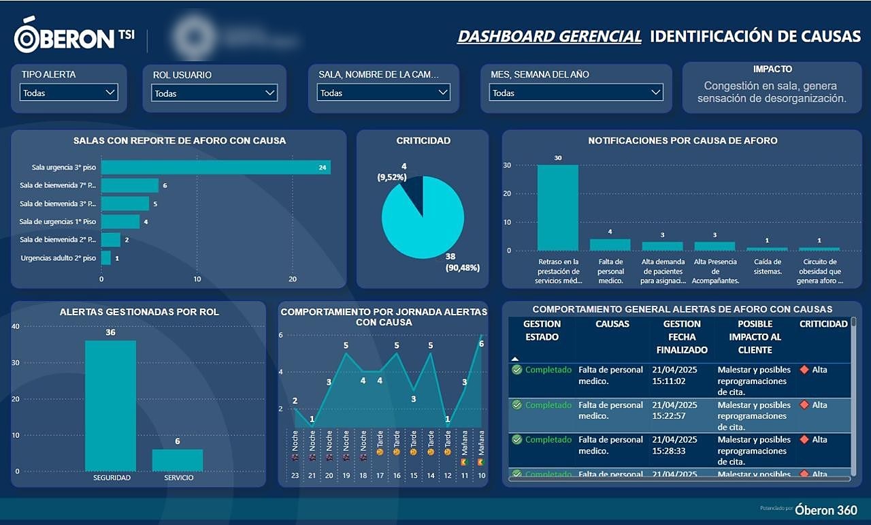
Task: Click the sun icon above hour 14
Action: click(x=431, y=452)
